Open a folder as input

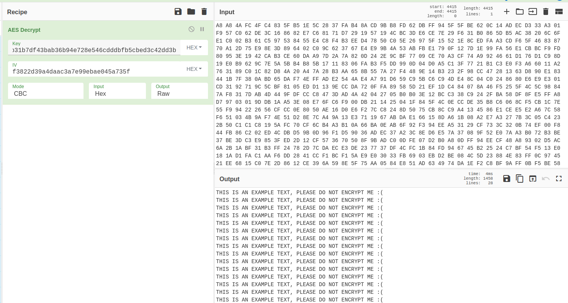coord(519,11)
